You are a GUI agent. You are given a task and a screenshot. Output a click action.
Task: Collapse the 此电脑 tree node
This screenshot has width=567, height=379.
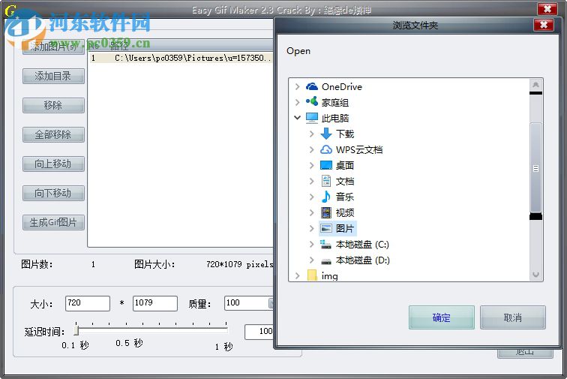point(297,118)
